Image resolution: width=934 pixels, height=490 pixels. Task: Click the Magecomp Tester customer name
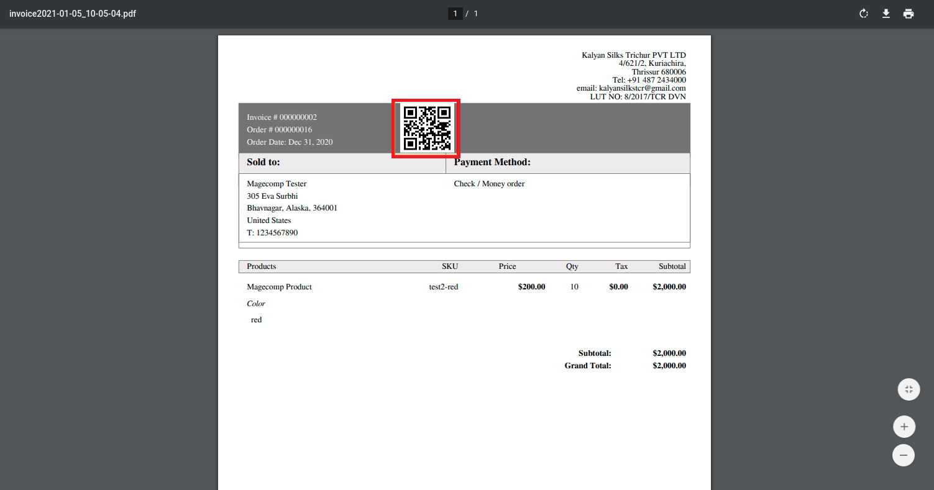277,184
